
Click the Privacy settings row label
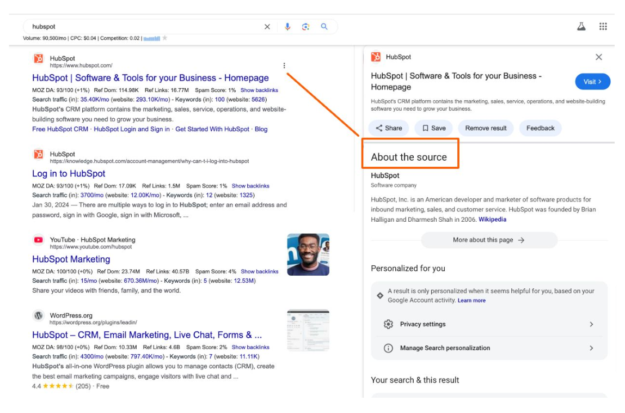click(x=422, y=324)
